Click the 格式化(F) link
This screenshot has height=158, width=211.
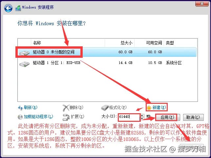tap(118, 107)
